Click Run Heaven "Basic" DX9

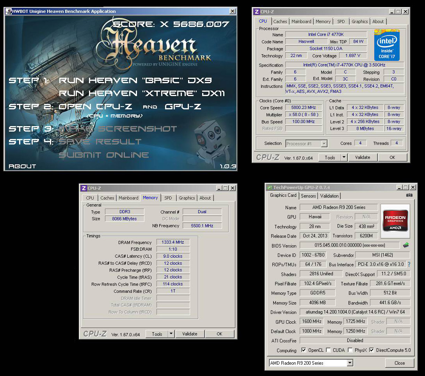coord(135,80)
